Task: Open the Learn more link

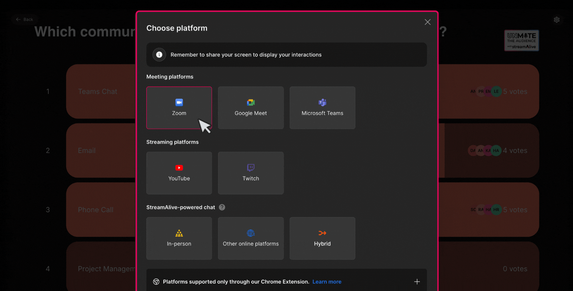Action: (327, 282)
